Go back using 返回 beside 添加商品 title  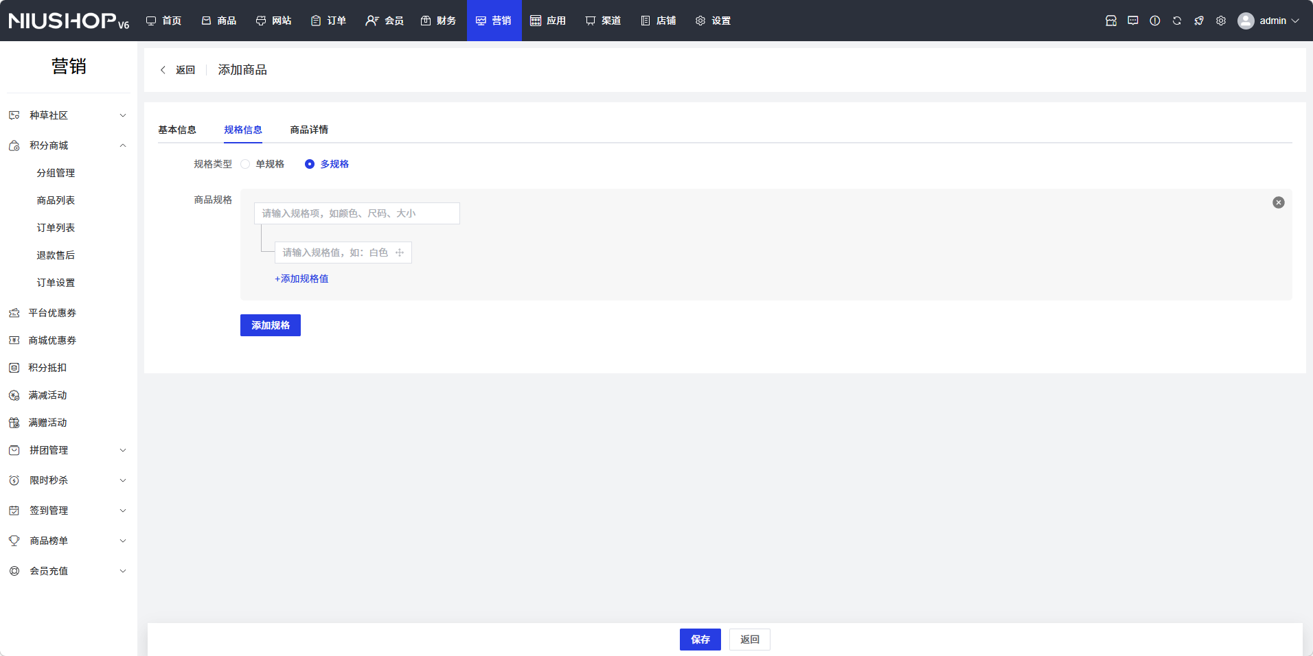click(x=178, y=70)
